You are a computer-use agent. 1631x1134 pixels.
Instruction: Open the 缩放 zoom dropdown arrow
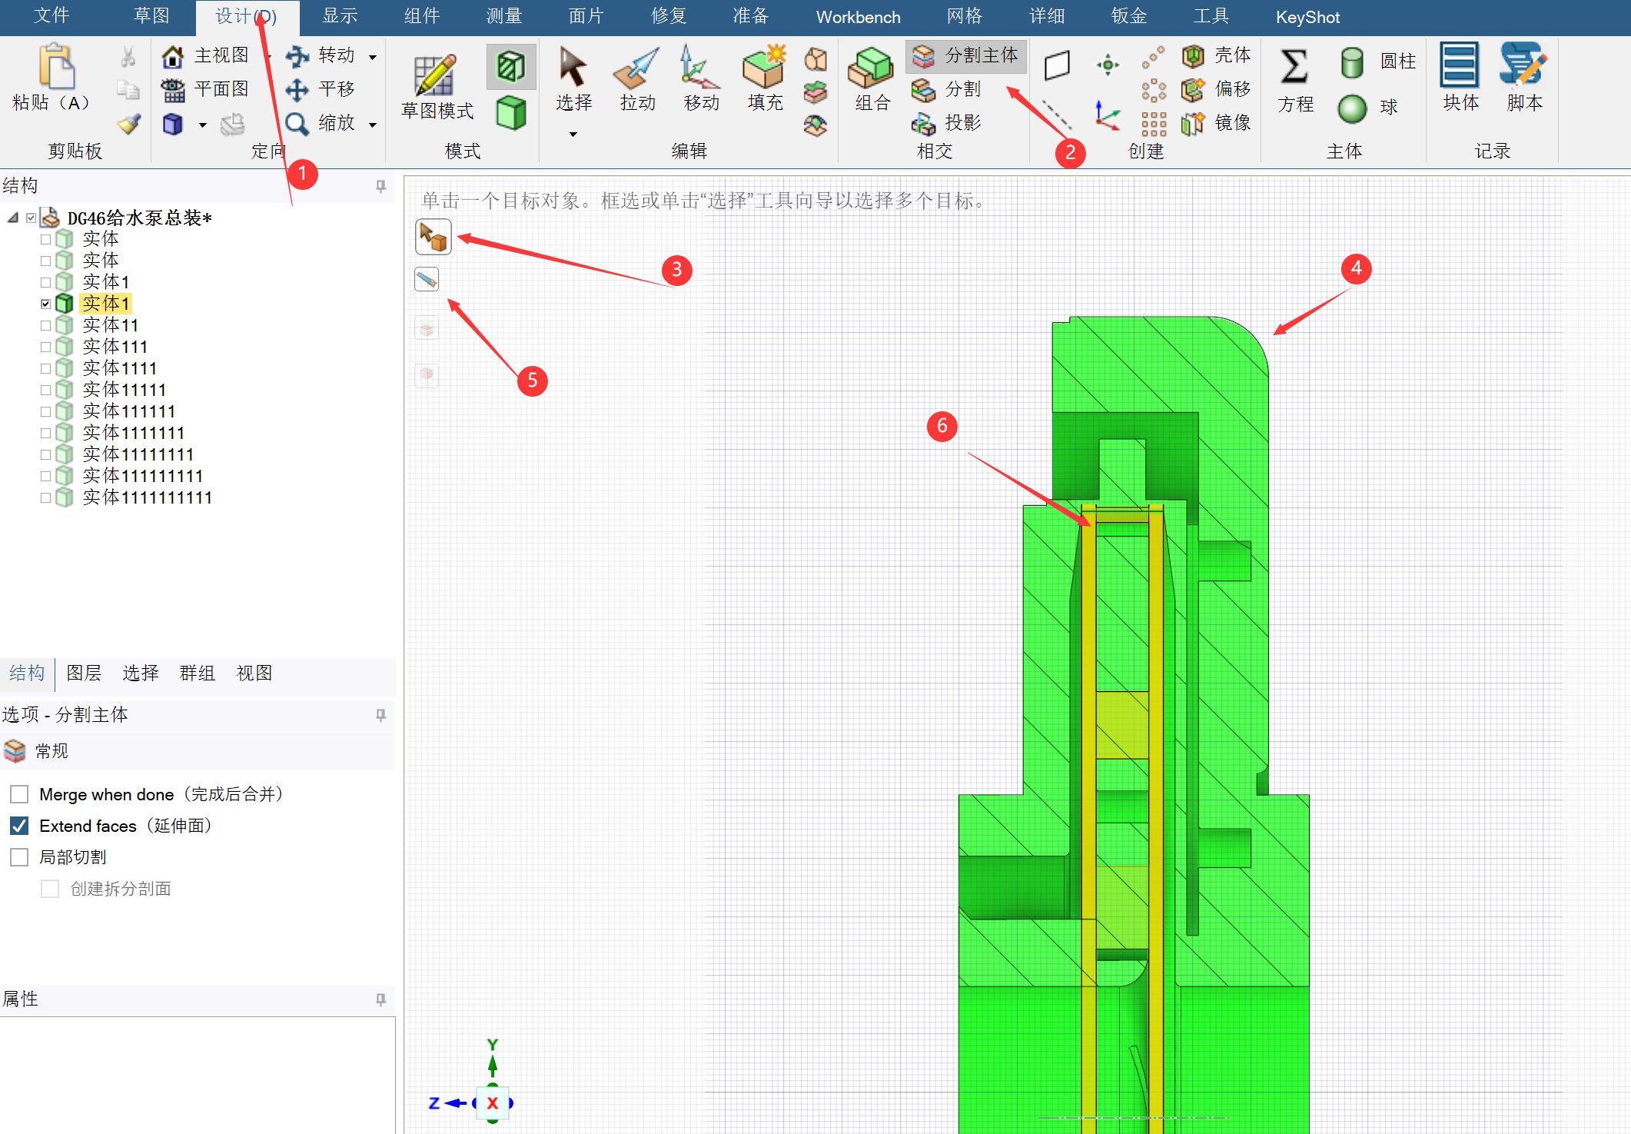coord(373,125)
